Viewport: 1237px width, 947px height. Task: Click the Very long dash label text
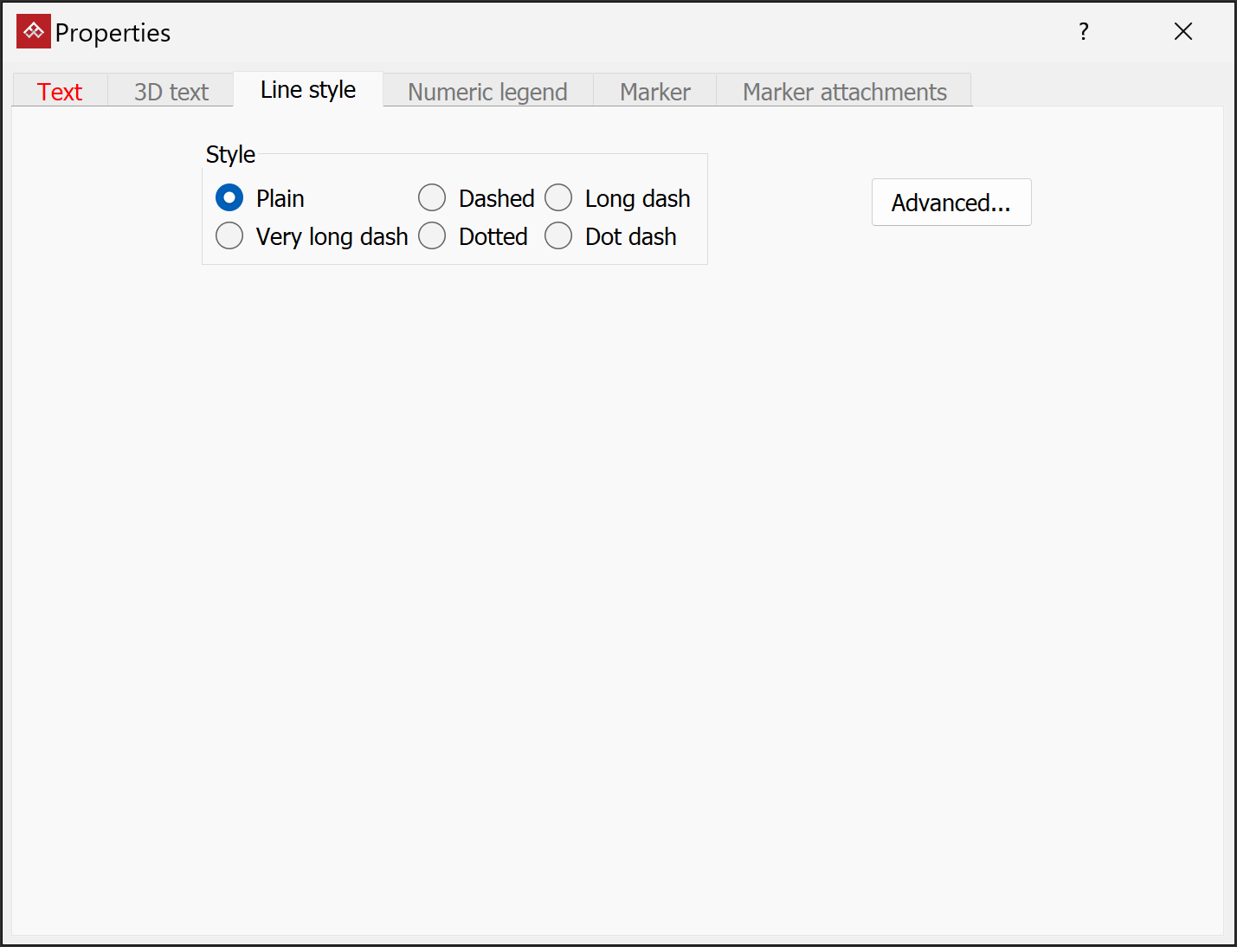(x=332, y=237)
